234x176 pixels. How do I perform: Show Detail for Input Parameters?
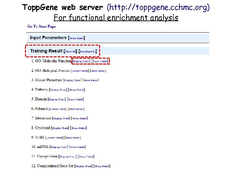[x=77, y=38]
